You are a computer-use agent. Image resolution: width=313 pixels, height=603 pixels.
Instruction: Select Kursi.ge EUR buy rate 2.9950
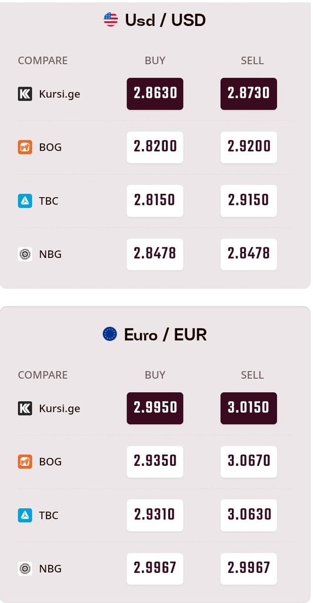click(x=155, y=408)
